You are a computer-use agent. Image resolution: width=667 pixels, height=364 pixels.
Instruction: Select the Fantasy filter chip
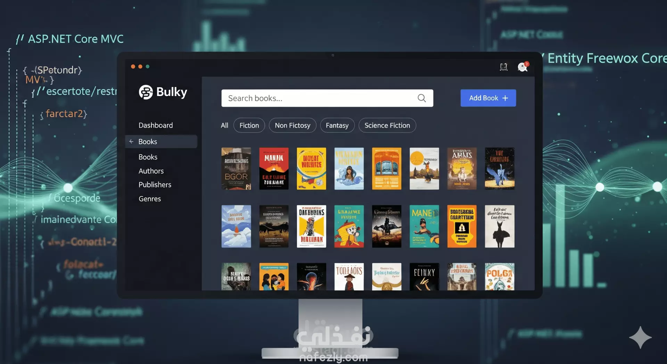337,126
